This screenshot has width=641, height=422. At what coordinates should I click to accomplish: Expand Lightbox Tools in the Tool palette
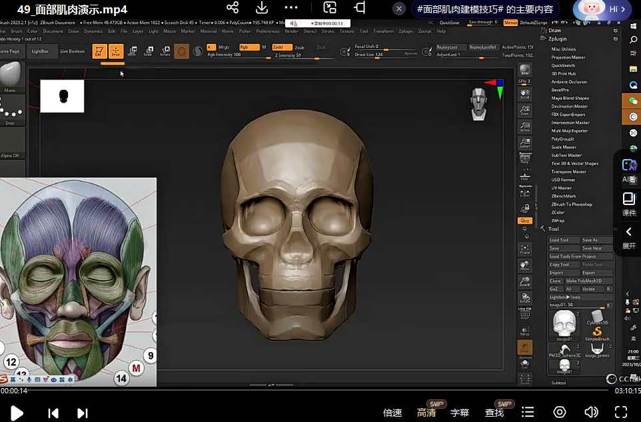(x=566, y=297)
